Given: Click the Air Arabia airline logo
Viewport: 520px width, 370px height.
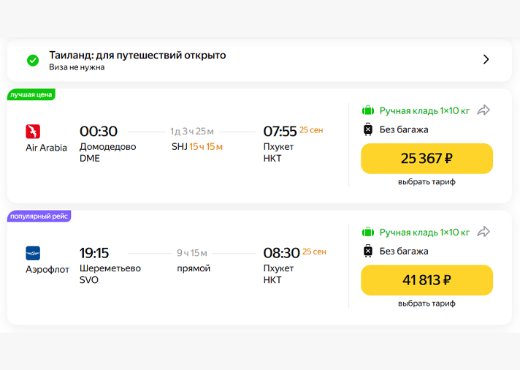Looking at the screenshot, I should (x=33, y=132).
